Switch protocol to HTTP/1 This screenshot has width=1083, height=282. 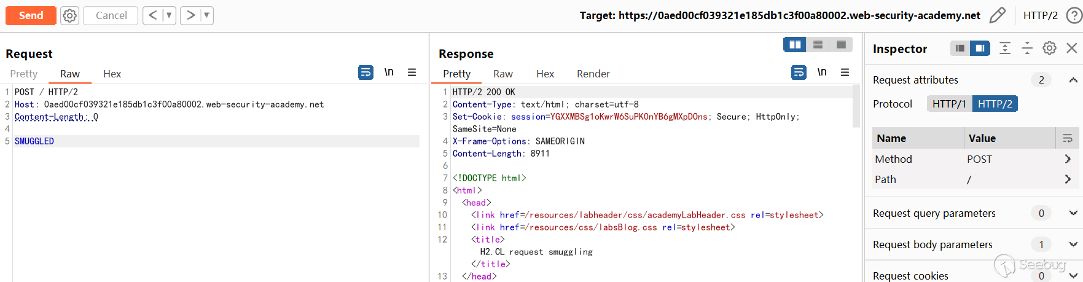click(x=949, y=104)
